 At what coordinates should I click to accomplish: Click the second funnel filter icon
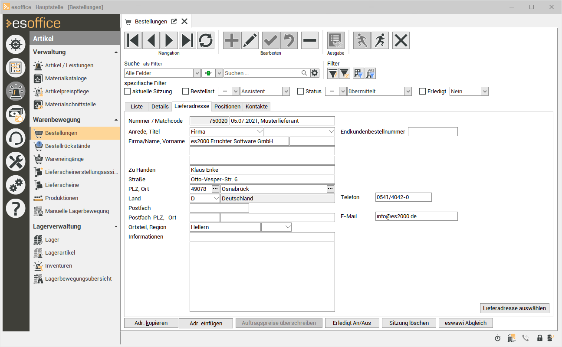click(x=344, y=73)
